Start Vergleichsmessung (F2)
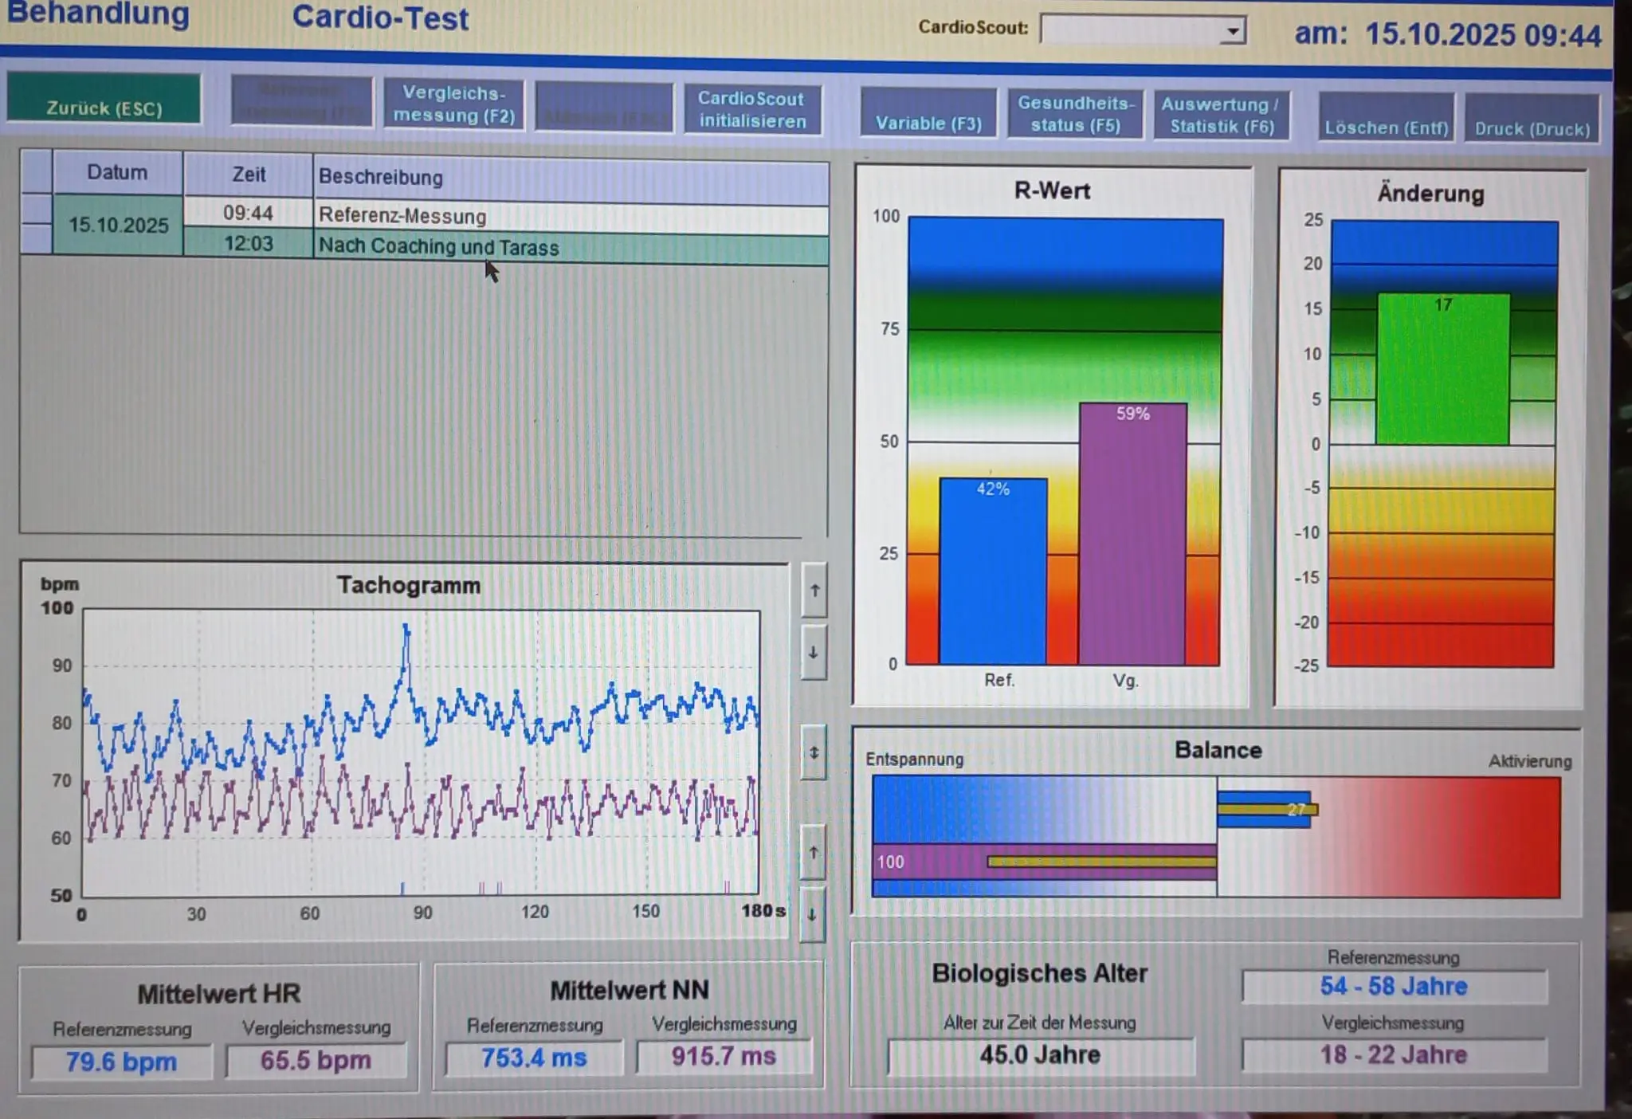 (x=454, y=104)
